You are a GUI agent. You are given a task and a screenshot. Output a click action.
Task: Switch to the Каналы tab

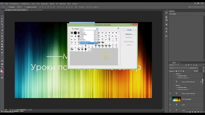click(179, 63)
